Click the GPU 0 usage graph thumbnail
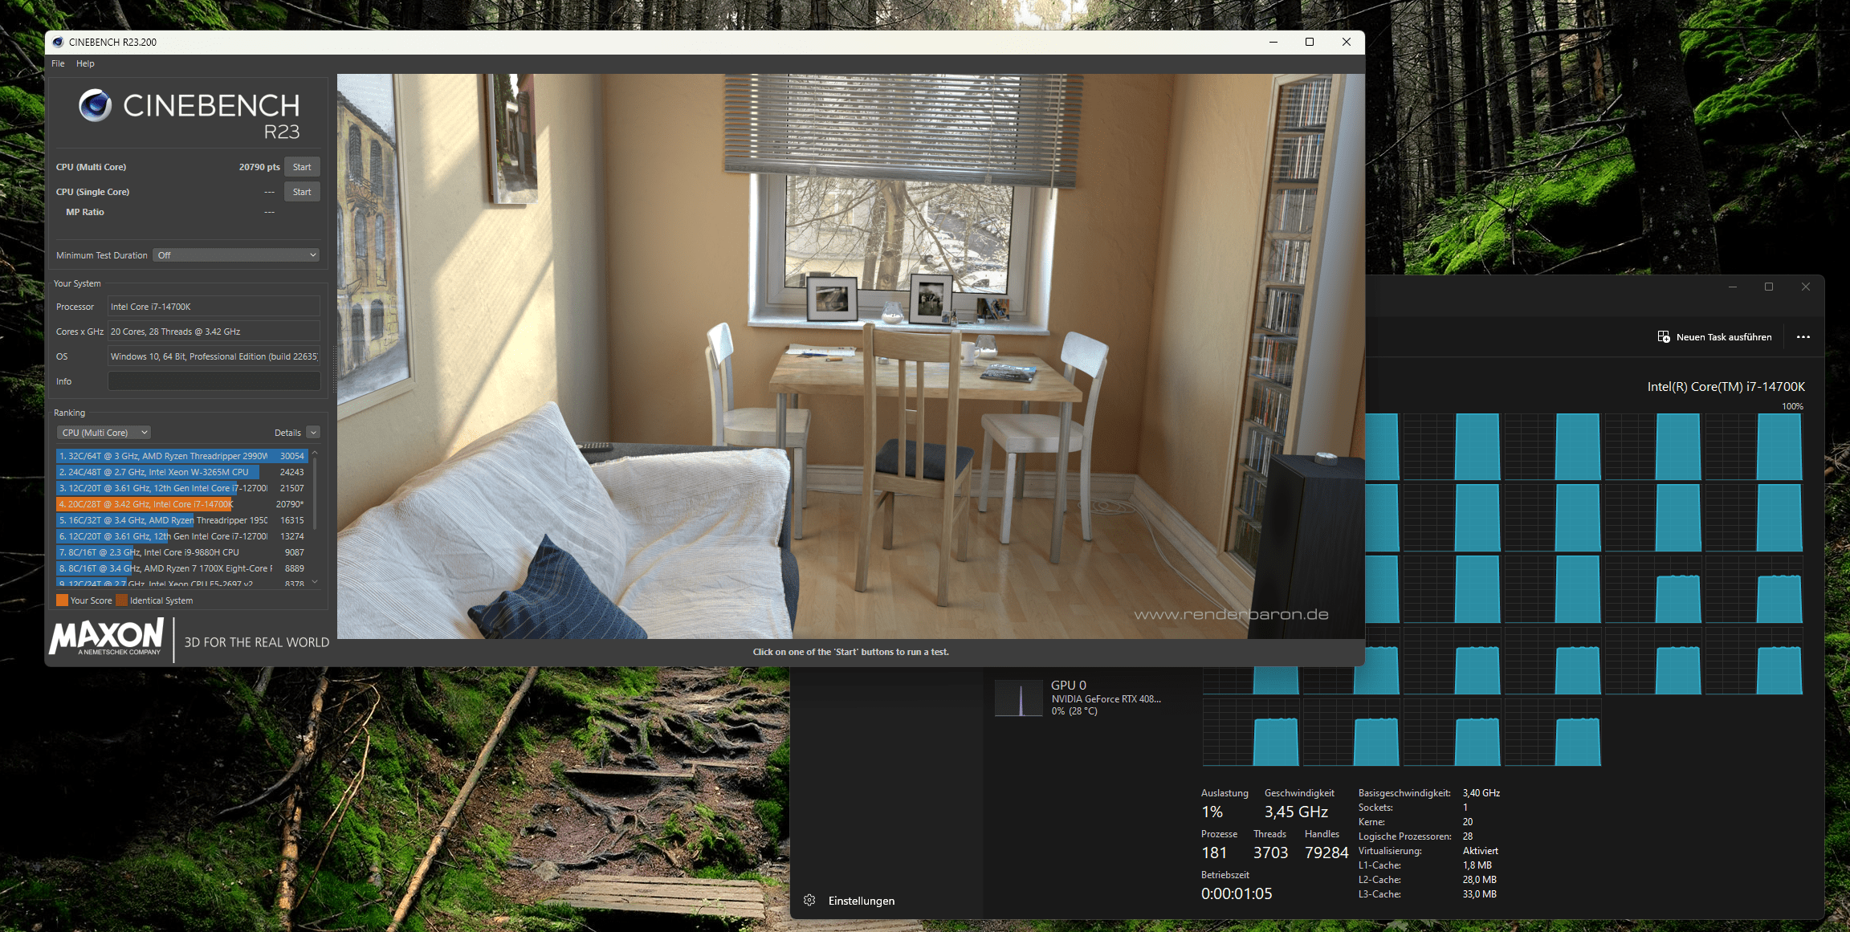The height and width of the screenshot is (932, 1850). tap(1018, 698)
